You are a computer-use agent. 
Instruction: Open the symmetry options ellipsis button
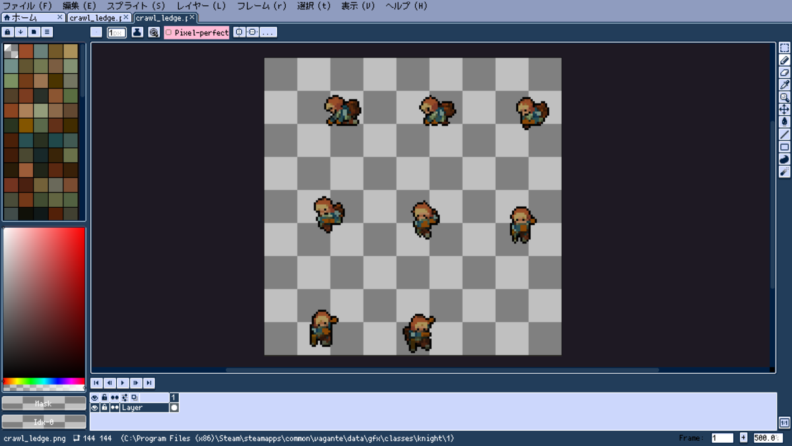click(268, 32)
